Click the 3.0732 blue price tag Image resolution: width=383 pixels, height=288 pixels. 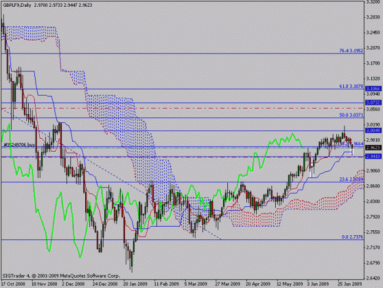click(x=373, y=103)
